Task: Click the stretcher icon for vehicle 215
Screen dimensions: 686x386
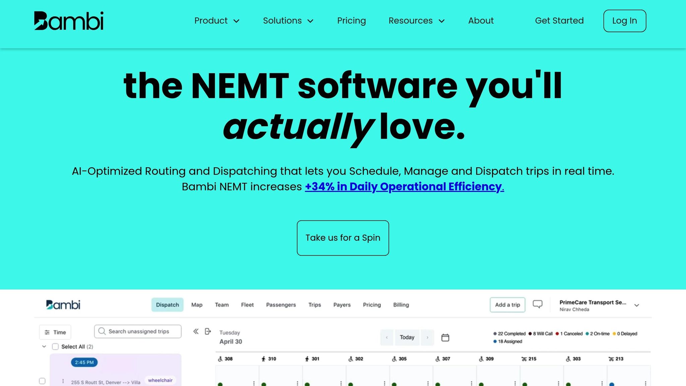Action: coord(524,359)
